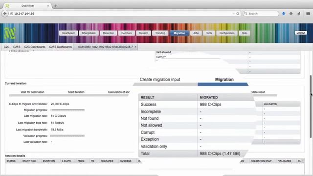The image size is (313, 176).
Task: Click the vertical page scrollbar
Action: [311, 107]
